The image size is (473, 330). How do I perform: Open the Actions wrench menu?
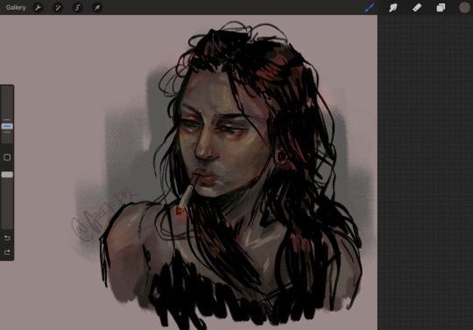[x=38, y=8]
